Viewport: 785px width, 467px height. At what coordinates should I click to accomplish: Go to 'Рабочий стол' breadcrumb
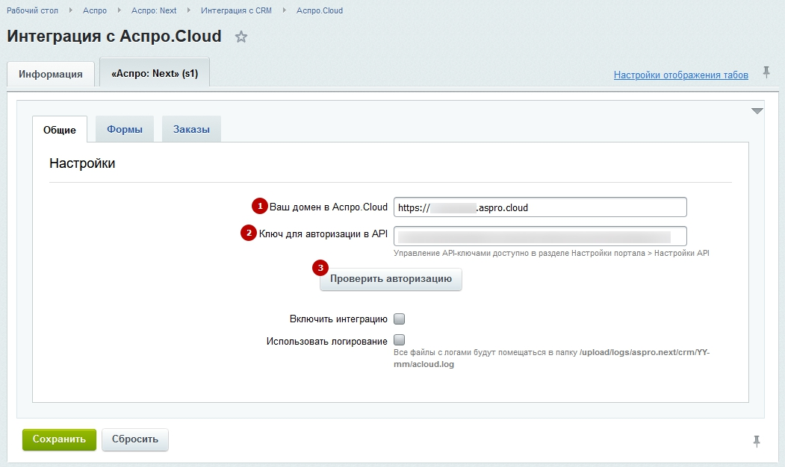coord(33,10)
